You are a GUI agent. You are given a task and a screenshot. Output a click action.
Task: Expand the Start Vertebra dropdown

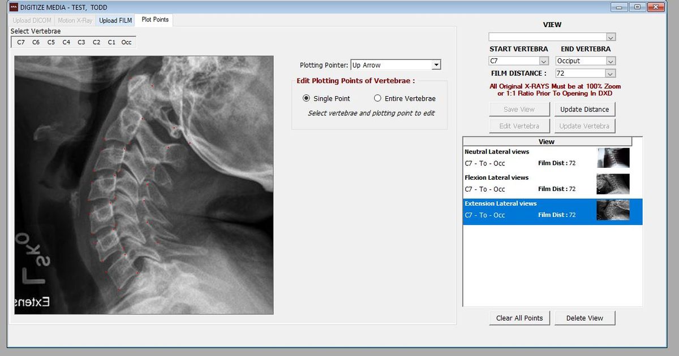(543, 61)
